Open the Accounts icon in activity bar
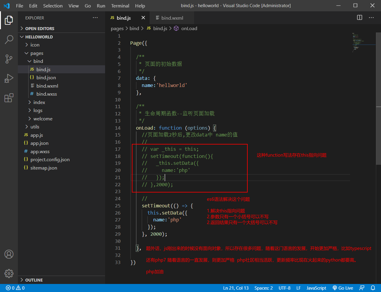Screen dimensions: 381x292 point(9,254)
